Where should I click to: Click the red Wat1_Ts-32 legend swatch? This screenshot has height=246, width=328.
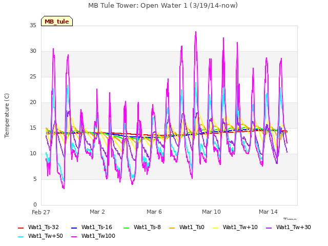pyautogui.click(x=21, y=228)
